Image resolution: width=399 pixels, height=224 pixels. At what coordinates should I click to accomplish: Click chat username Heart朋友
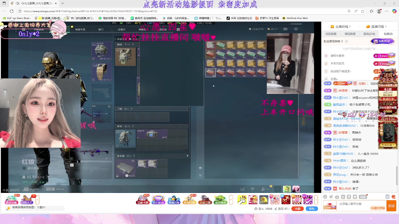[341, 161]
